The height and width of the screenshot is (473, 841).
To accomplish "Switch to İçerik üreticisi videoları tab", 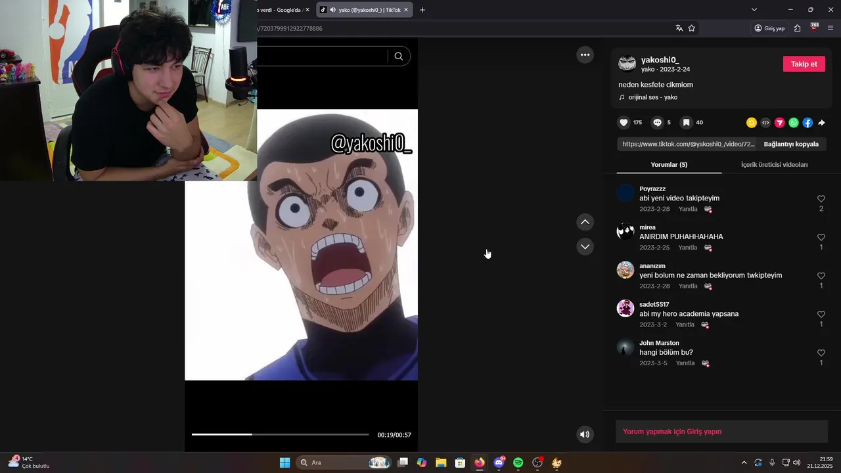I will (x=774, y=165).
